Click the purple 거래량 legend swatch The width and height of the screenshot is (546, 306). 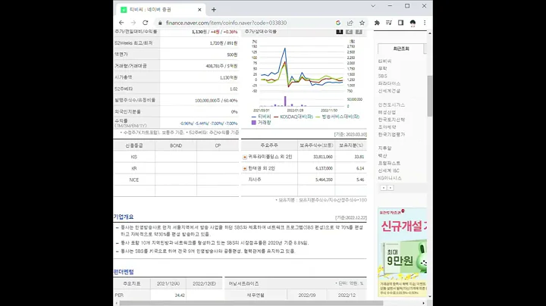[254, 123]
